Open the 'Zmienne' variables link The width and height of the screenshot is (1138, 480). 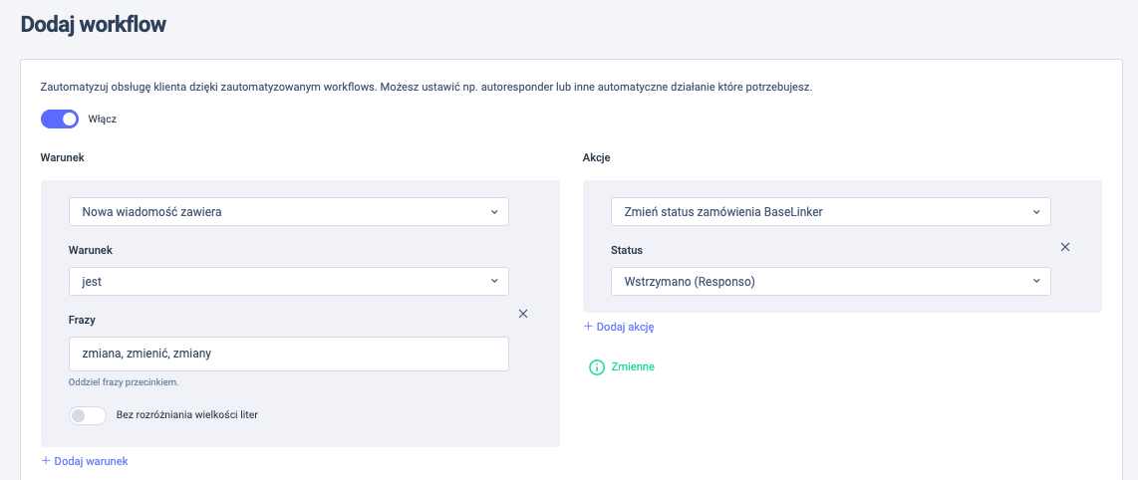click(x=633, y=367)
